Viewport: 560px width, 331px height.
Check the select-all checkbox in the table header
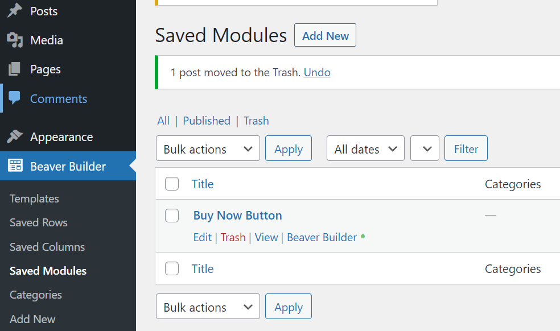[x=171, y=184]
